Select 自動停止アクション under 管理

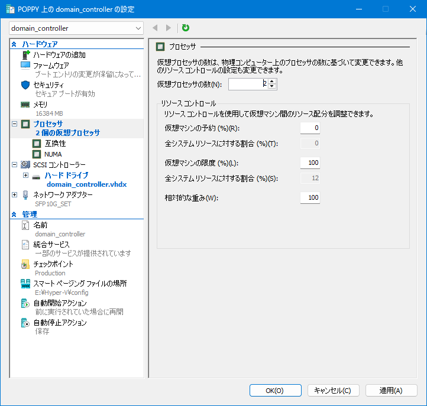click(x=60, y=323)
